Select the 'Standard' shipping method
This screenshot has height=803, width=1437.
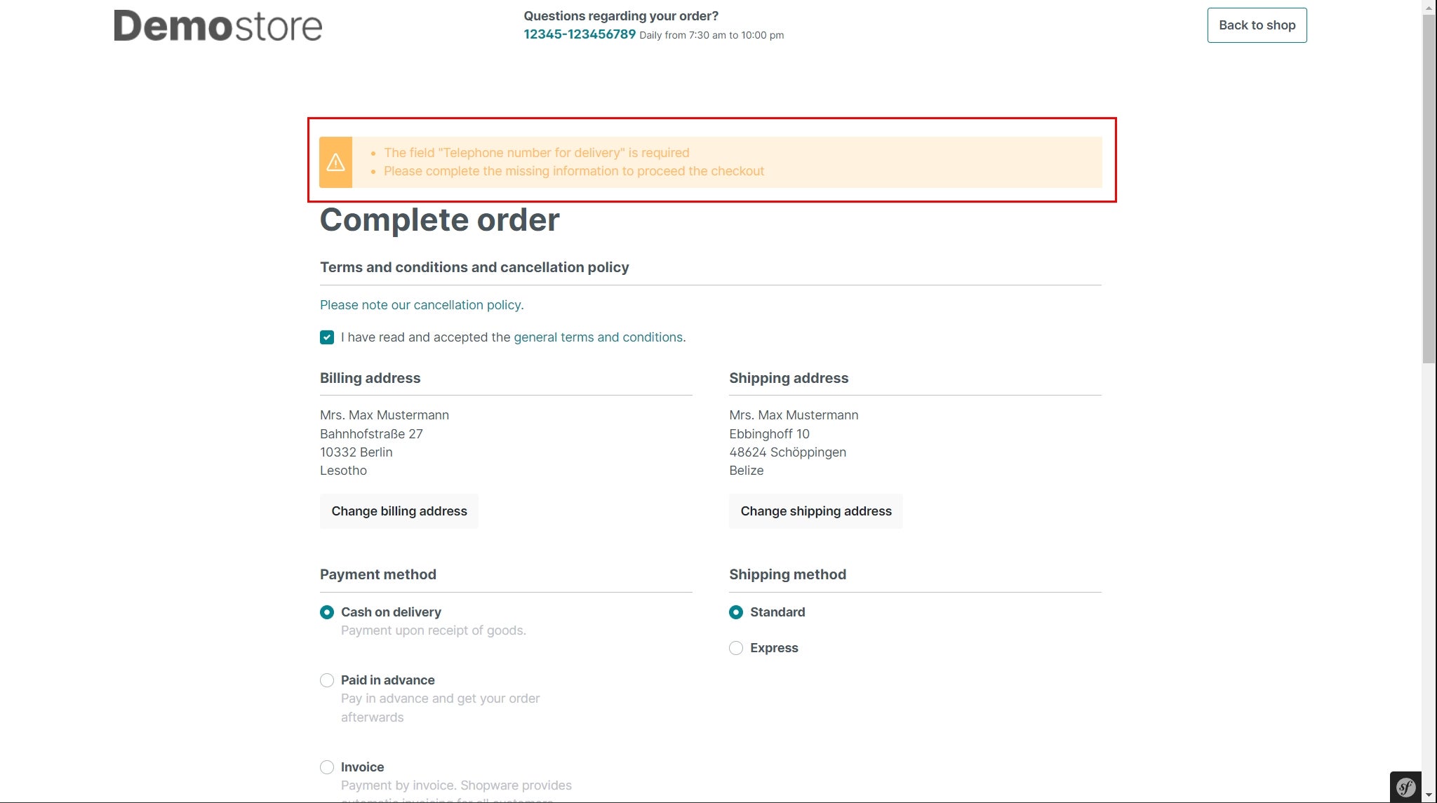736,612
